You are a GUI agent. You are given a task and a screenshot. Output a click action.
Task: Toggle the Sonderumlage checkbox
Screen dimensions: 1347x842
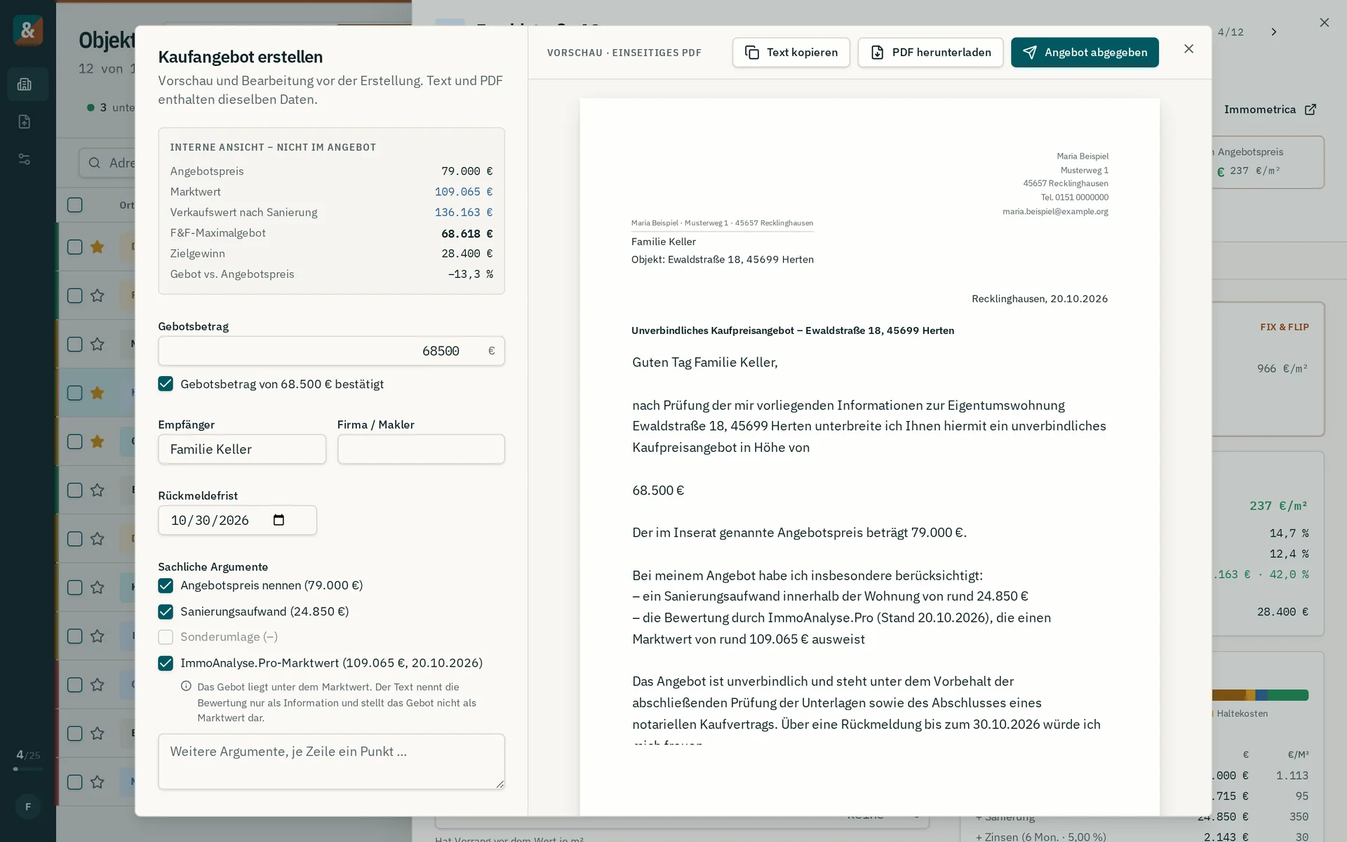coord(166,637)
